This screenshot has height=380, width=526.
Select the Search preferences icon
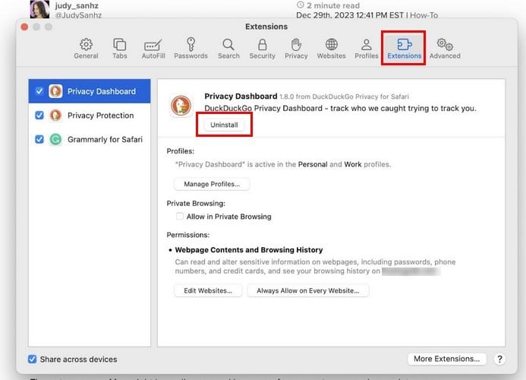click(x=228, y=48)
